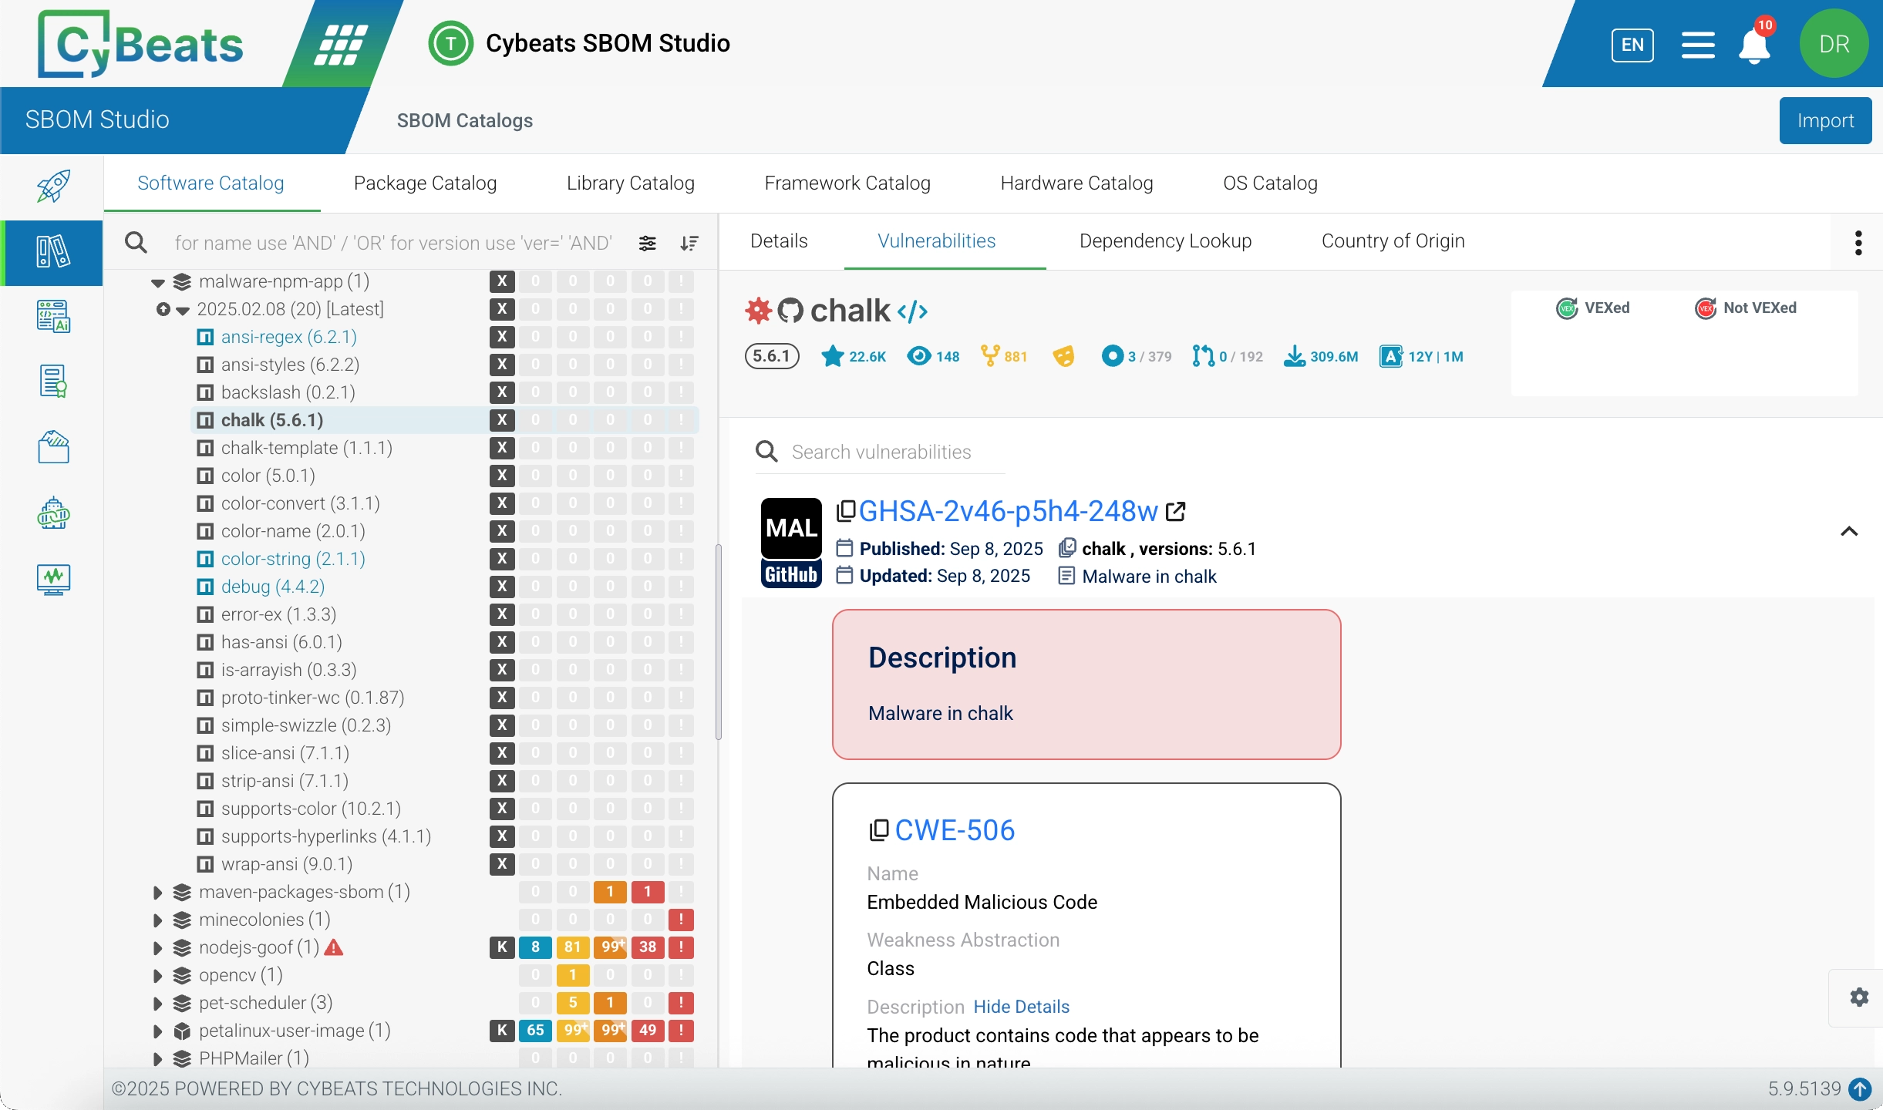Switch to Library Catalog tab

(631, 183)
